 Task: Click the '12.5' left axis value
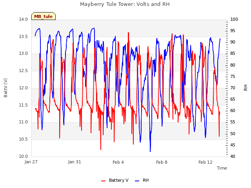coord(24,70)
